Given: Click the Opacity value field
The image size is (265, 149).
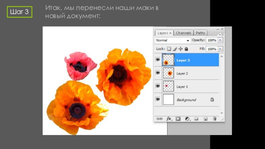Looking at the screenshot, I should click(211, 40).
